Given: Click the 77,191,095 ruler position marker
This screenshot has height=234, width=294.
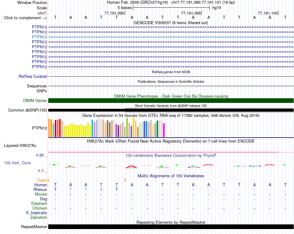Looking at the screenshot, I should 191,13.
